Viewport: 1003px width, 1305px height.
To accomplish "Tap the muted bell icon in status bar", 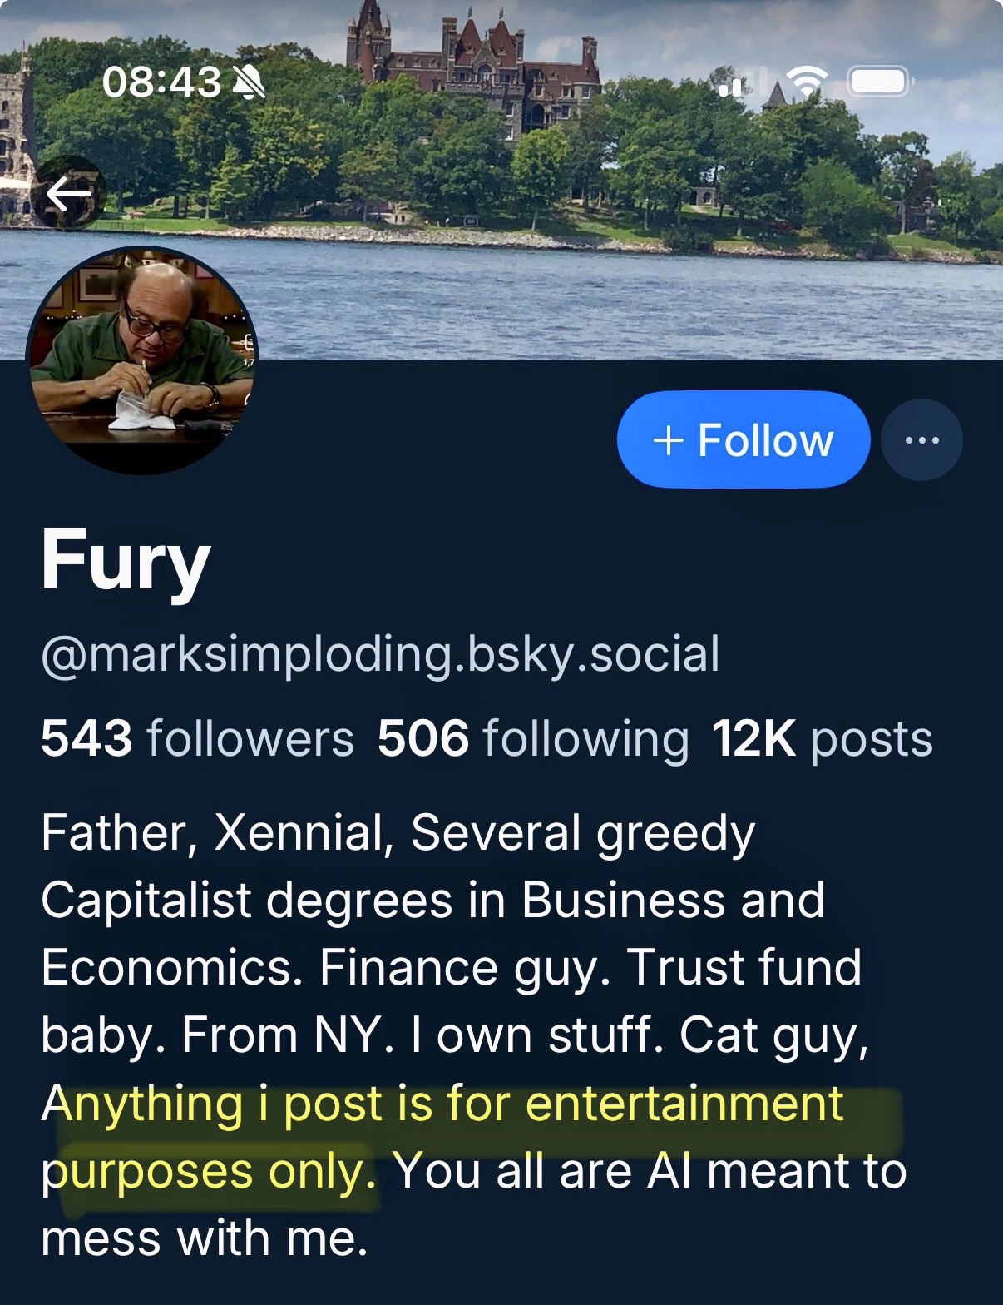I will point(248,82).
